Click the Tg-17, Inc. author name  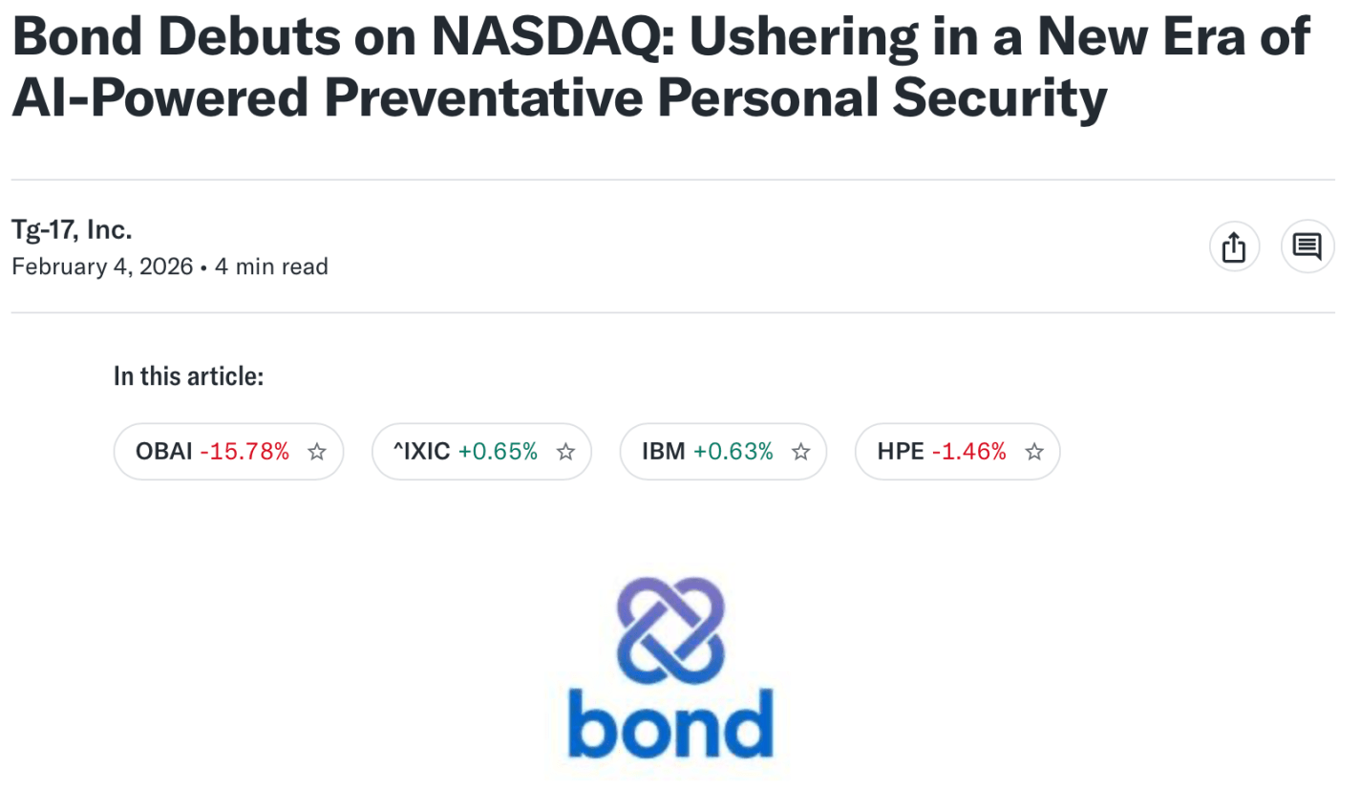pos(72,230)
